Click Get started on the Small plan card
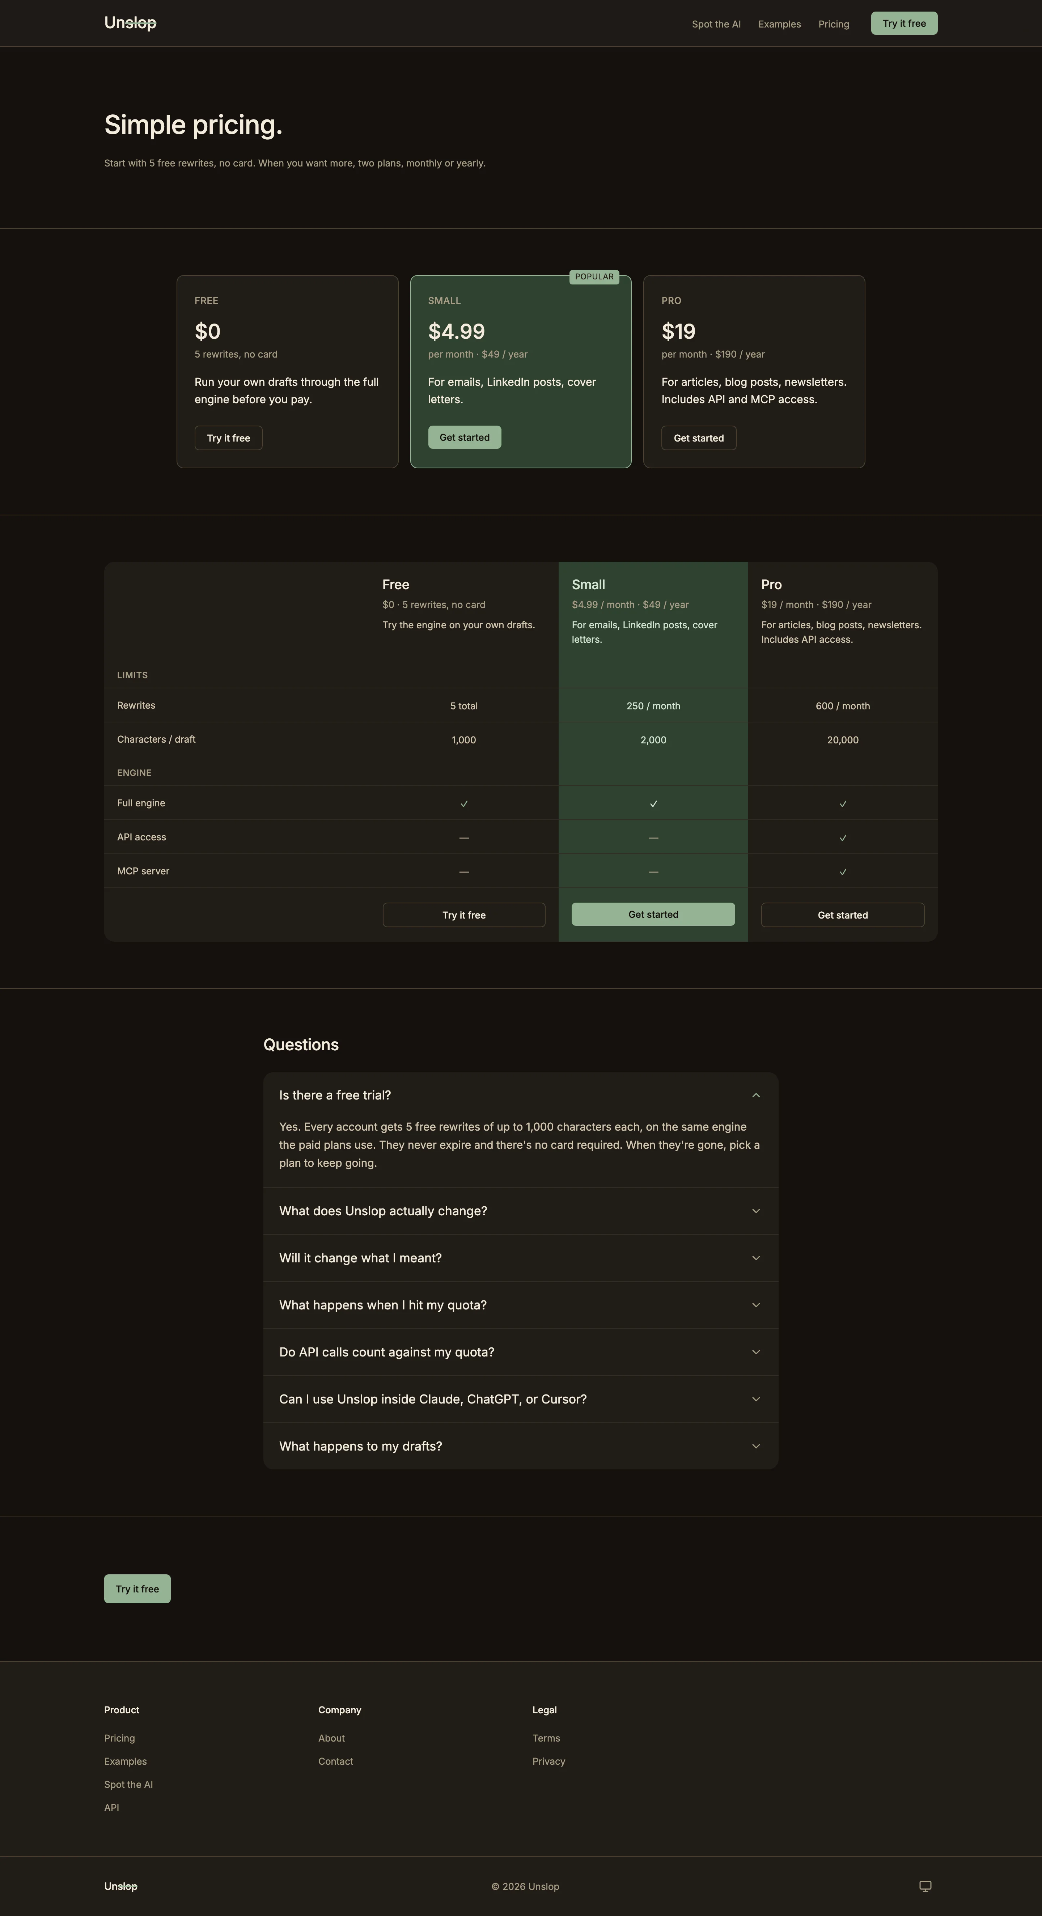 click(x=465, y=437)
